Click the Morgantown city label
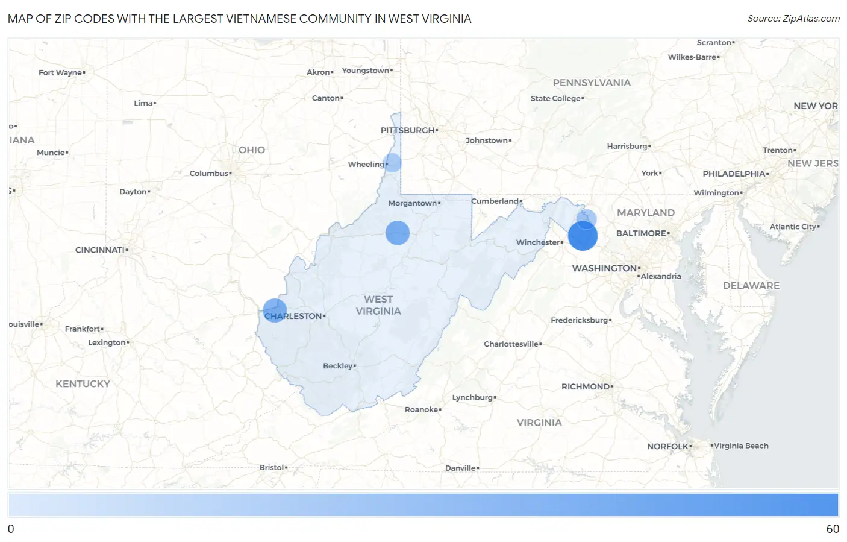 [x=413, y=203]
